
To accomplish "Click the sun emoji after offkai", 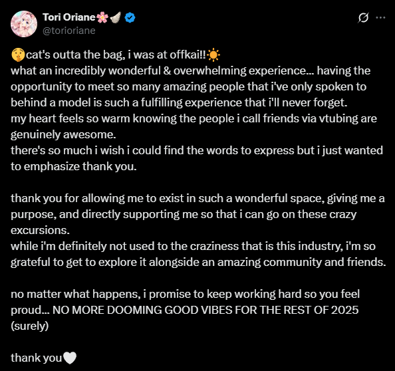I will click(x=213, y=55).
